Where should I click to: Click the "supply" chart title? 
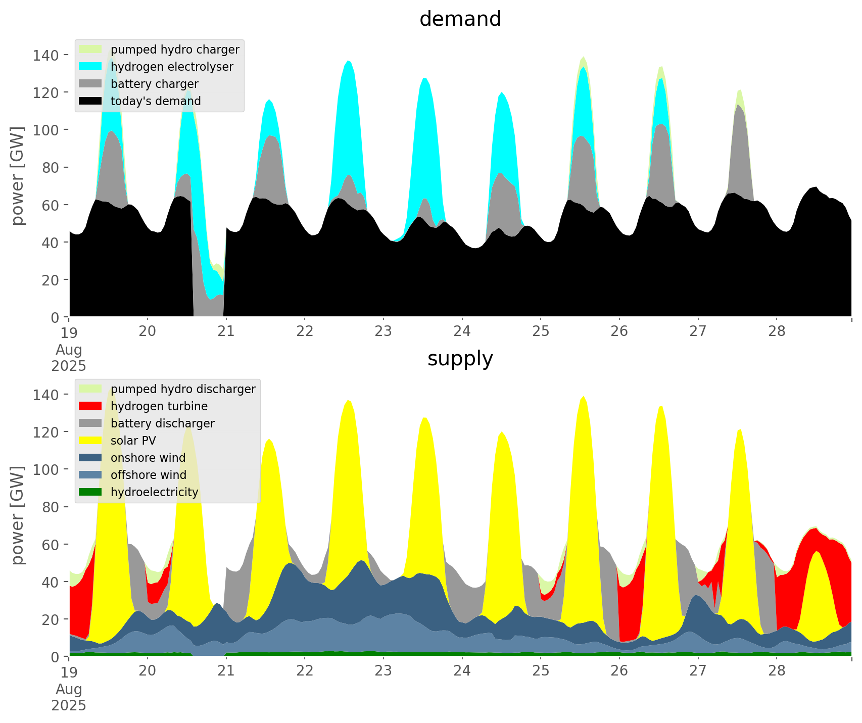tap(460, 359)
